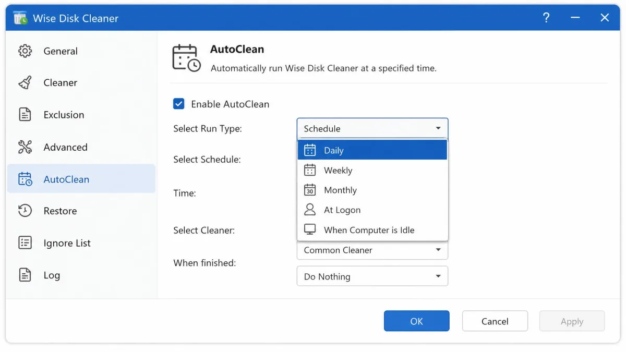Switch to the Restore tab
The width and height of the screenshot is (626, 352).
81,211
